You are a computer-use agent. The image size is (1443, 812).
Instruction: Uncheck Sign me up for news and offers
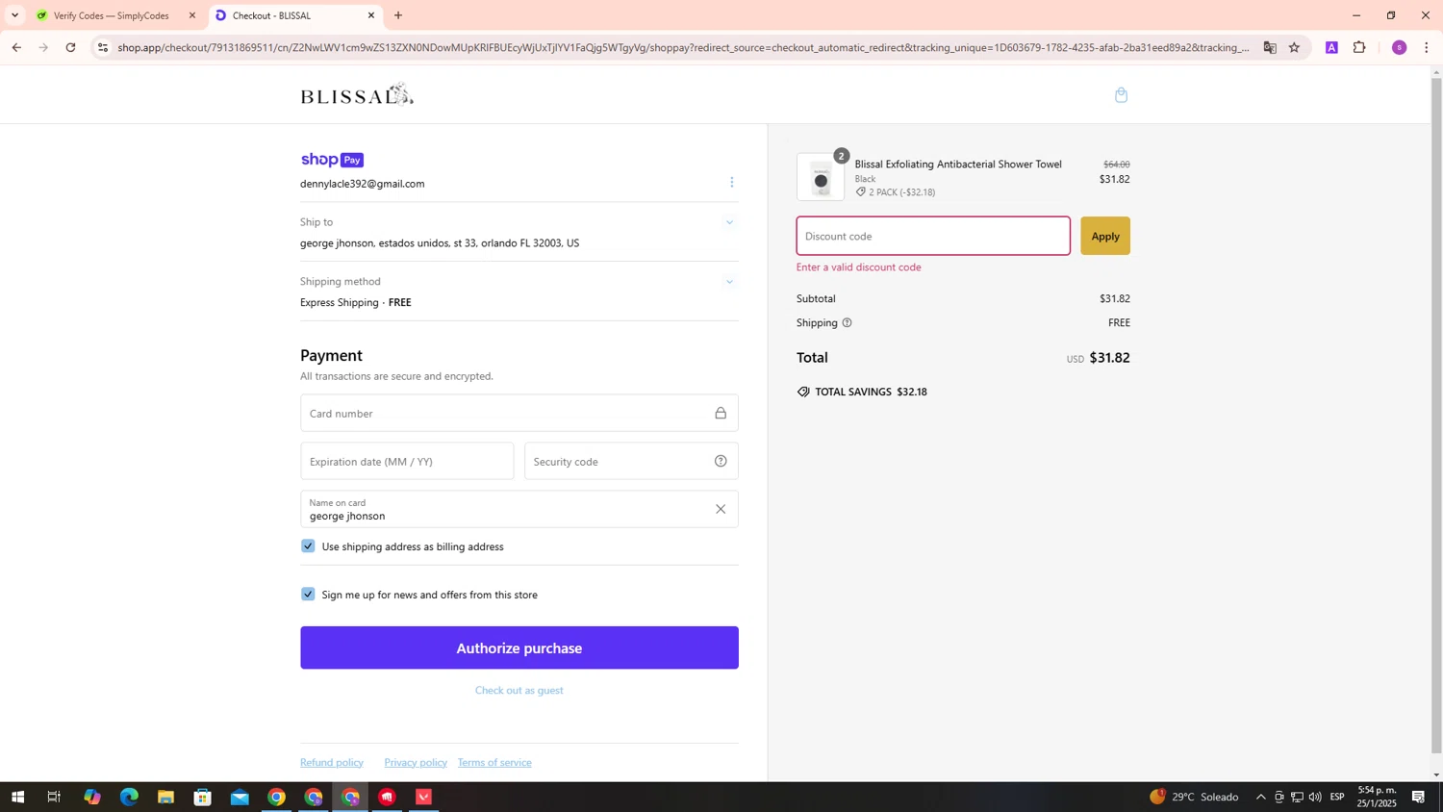tap(308, 595)
